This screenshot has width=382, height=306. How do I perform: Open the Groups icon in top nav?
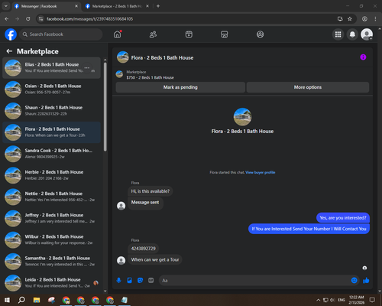point(260,34)
